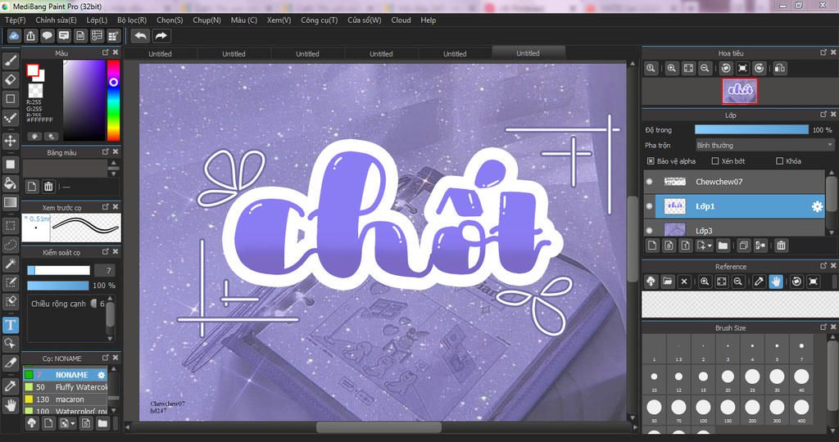Click the cloud save icon
Screen dimensions: 839x442
[14, 36]
